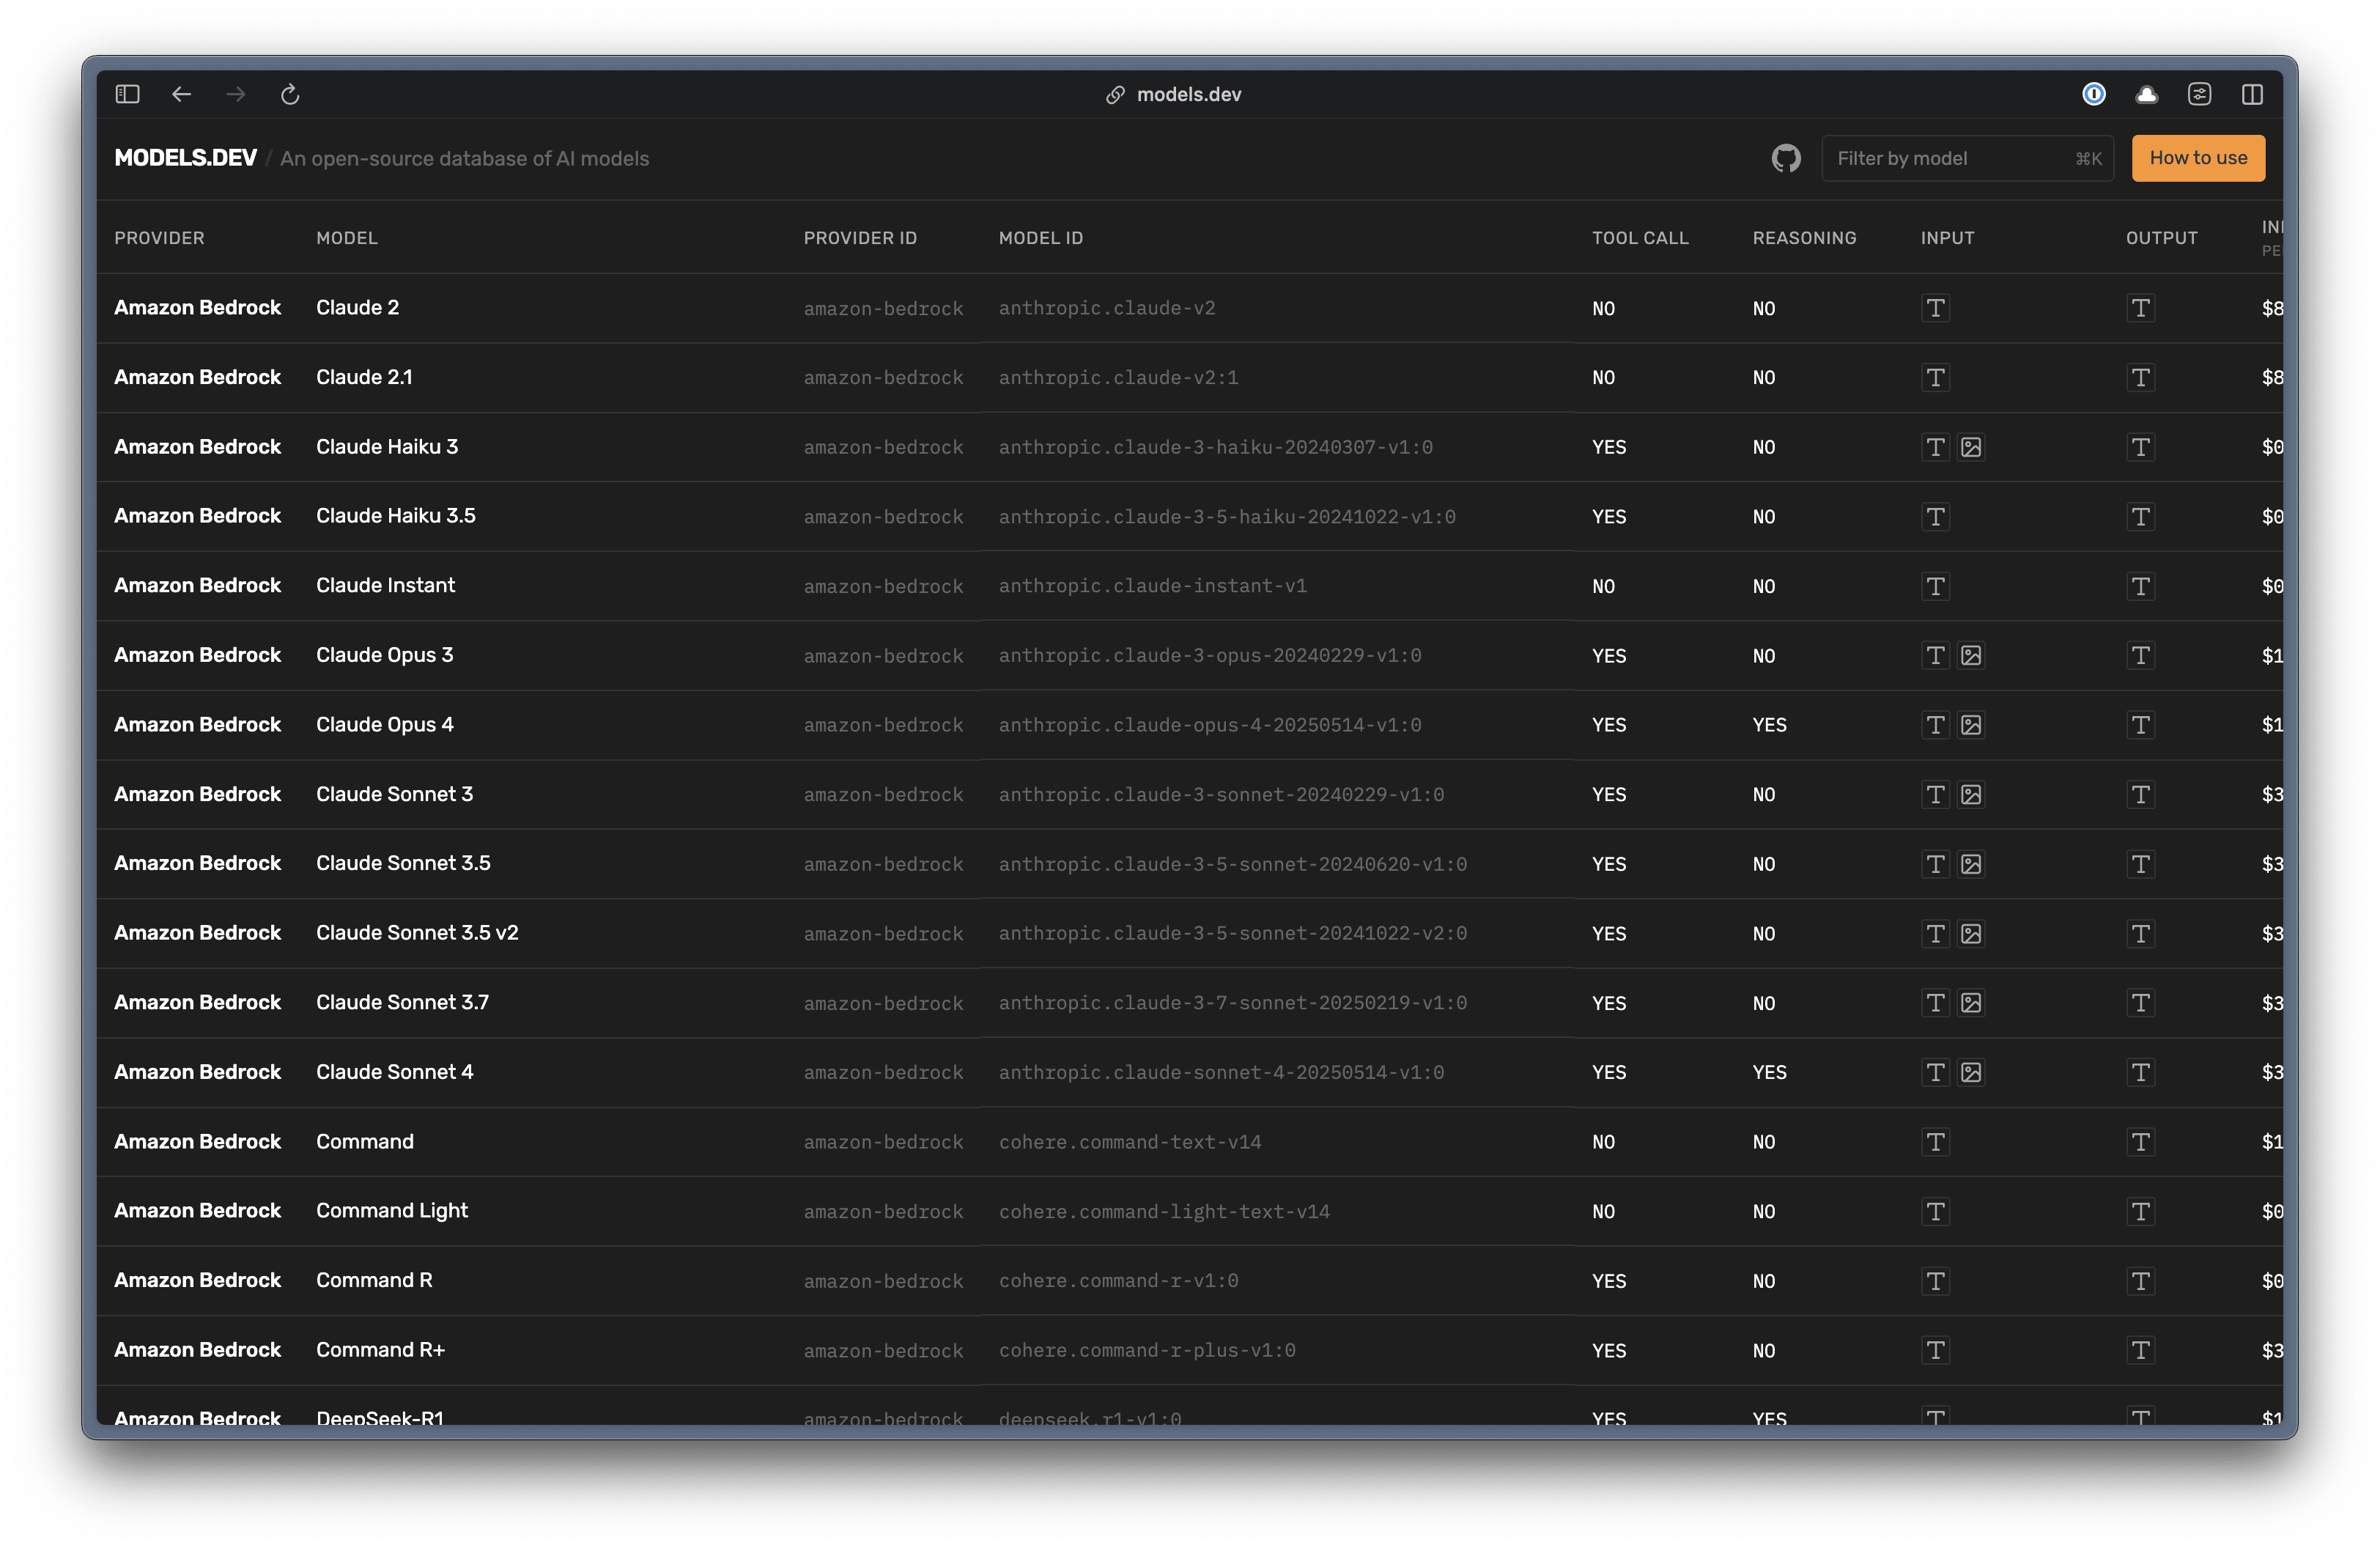Screen dimensions: 2380x1548
Task: Click image input icon for Claude Opus 3
Action: (x=1970, y=655)
